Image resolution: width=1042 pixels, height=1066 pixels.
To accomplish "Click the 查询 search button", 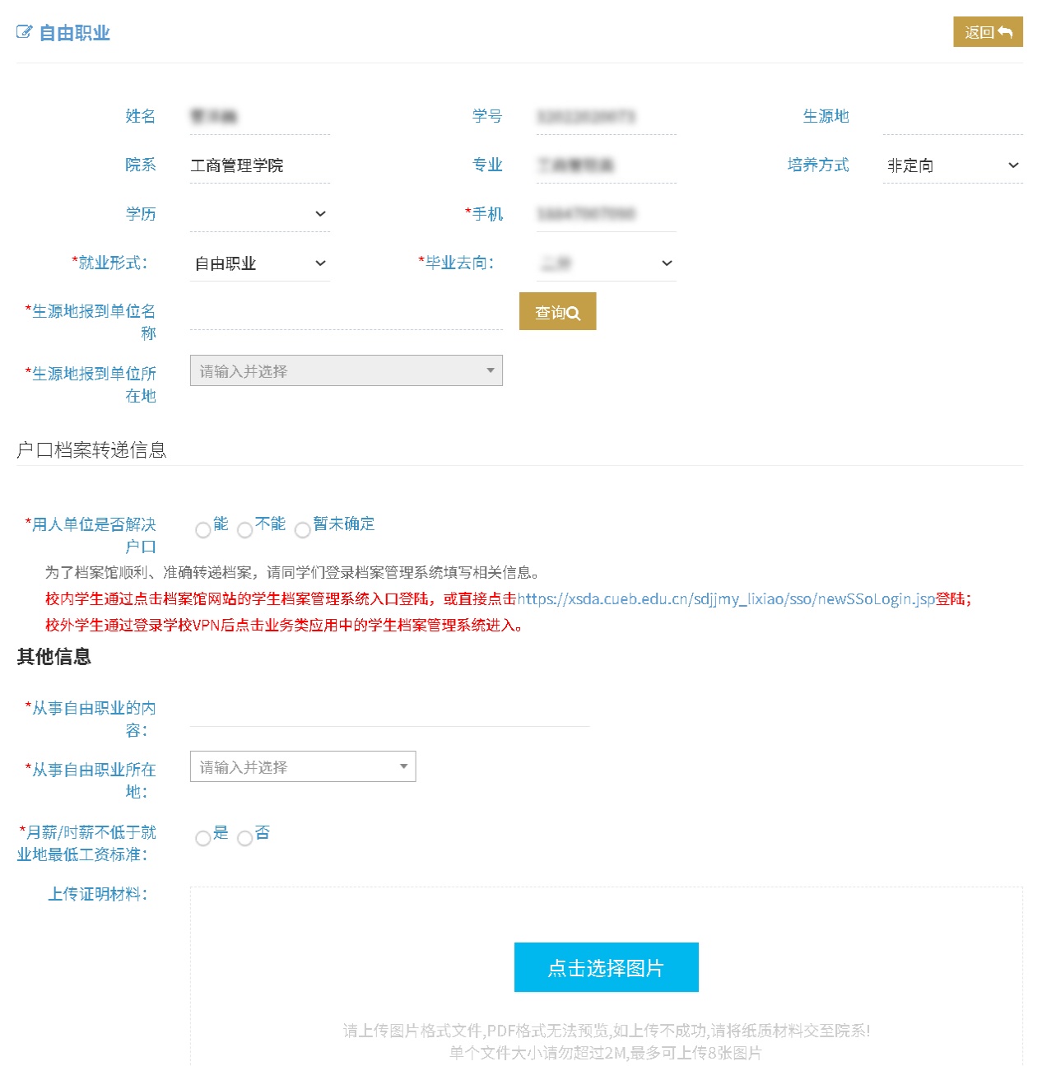I will pyautogui.click(x=557, y=312).
